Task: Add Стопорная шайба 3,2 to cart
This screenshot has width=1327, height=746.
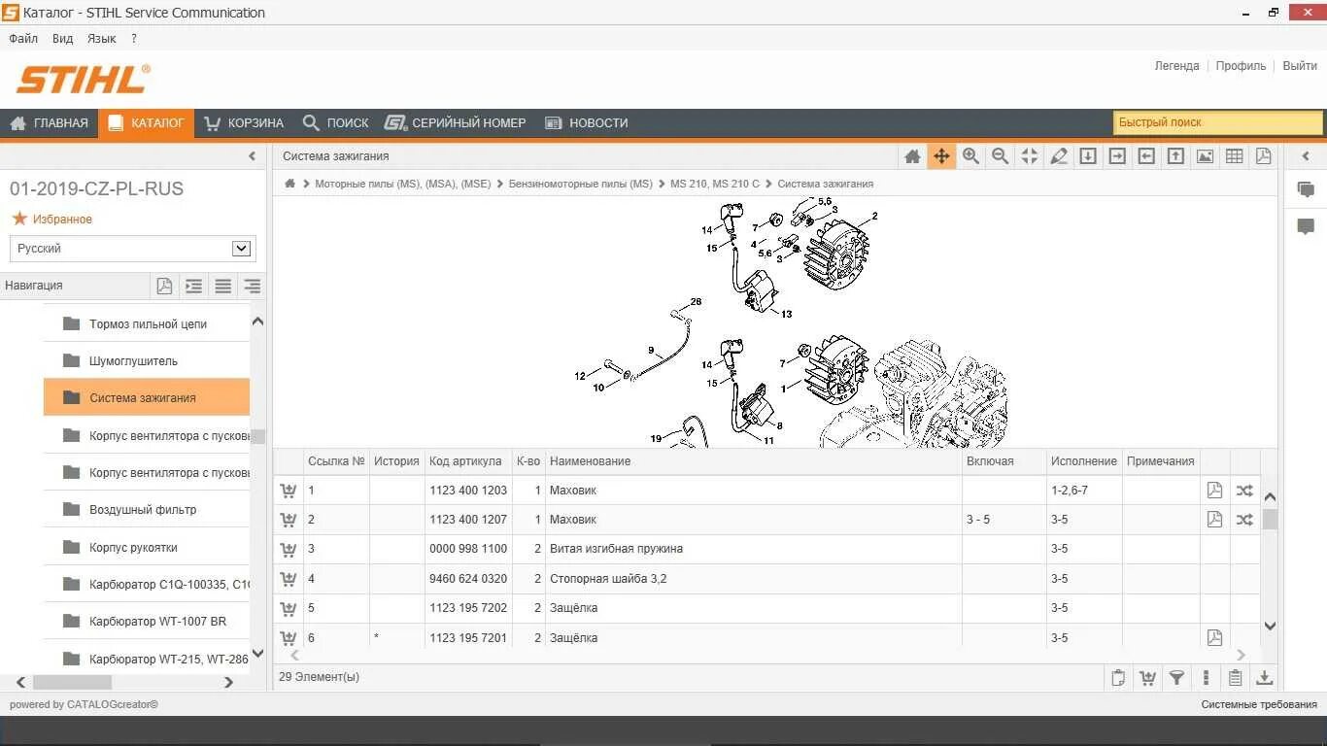Action: pos(289,579)
